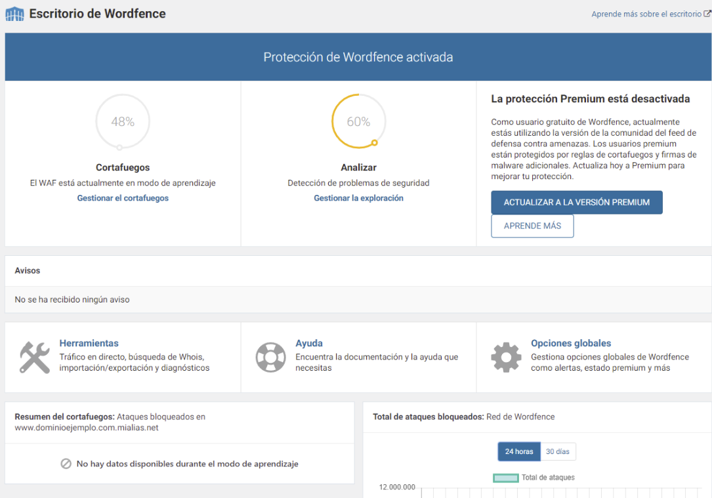Click the Escritorio de Wordfence title
The height and width of the screenshot is (498, 712).
pyautogui.click(x=97, y=14)
